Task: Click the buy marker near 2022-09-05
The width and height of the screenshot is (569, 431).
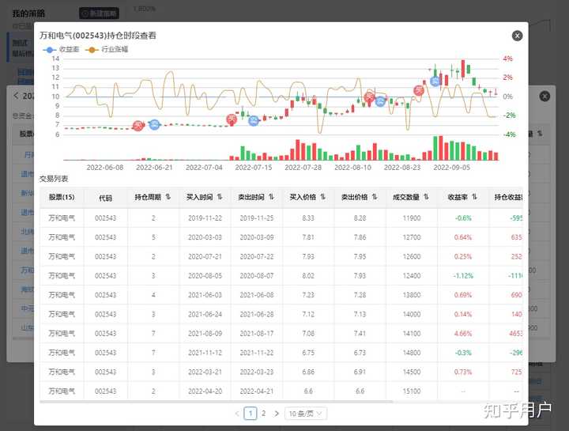Action: [435, 81]
